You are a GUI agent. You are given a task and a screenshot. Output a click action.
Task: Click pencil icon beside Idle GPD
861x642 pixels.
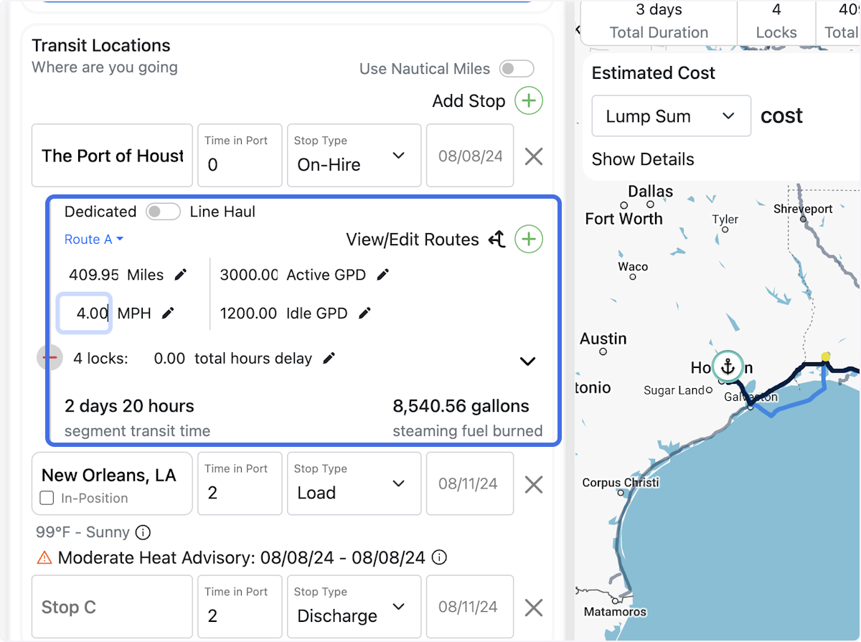pos(364,313)
